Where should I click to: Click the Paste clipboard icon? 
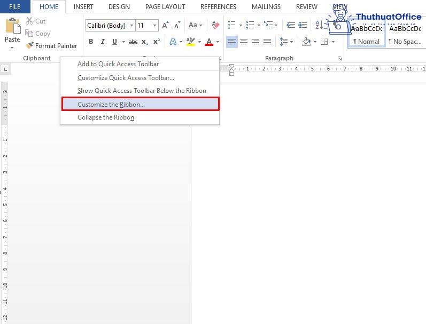tap(13, 26)
